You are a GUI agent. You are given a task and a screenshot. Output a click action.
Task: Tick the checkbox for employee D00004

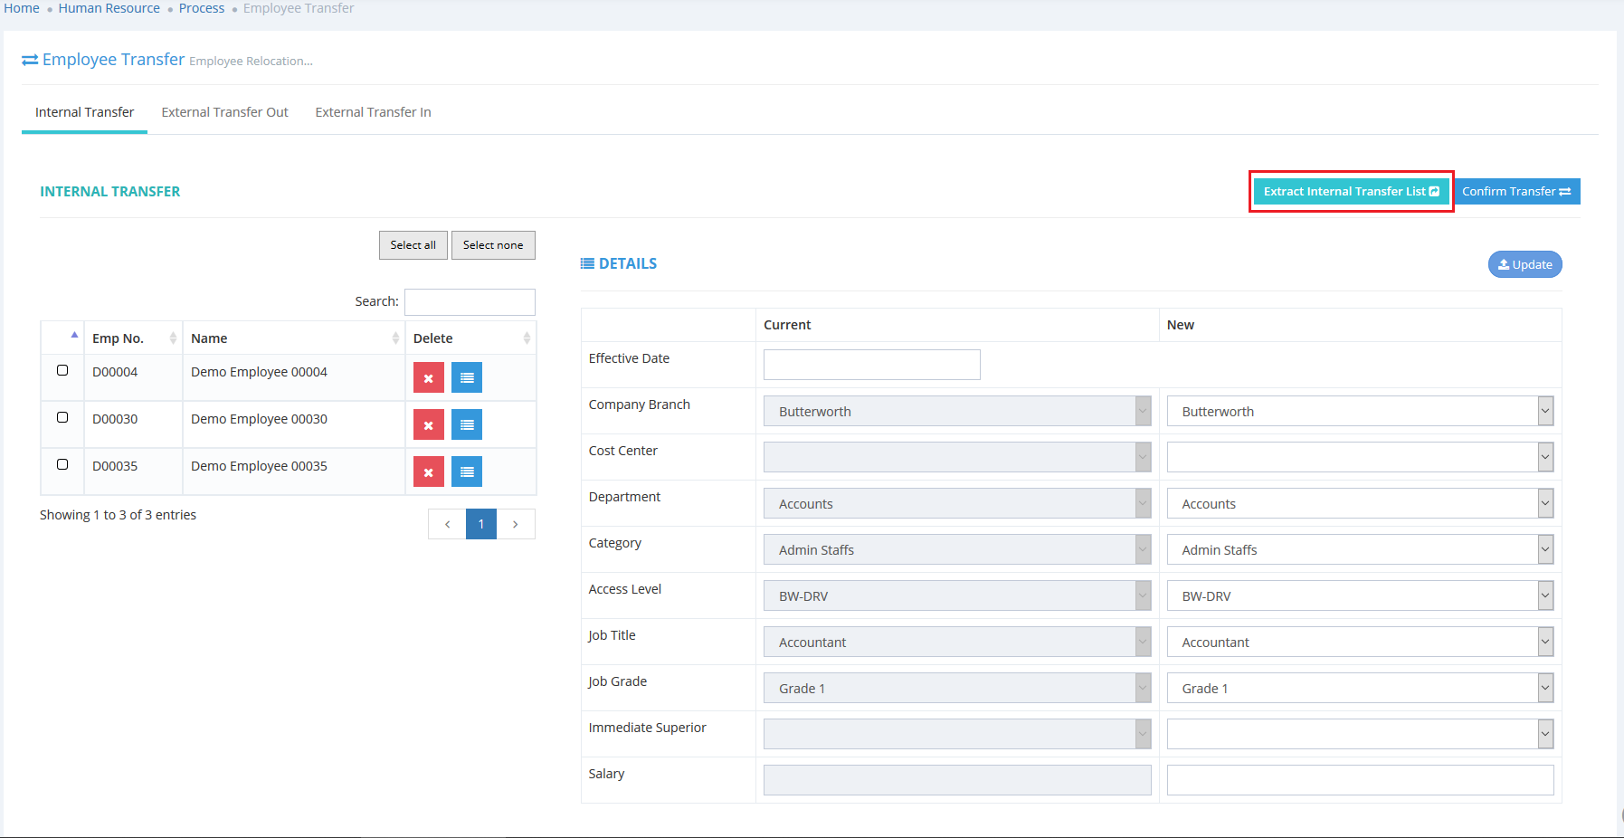[x=62, y=370]
